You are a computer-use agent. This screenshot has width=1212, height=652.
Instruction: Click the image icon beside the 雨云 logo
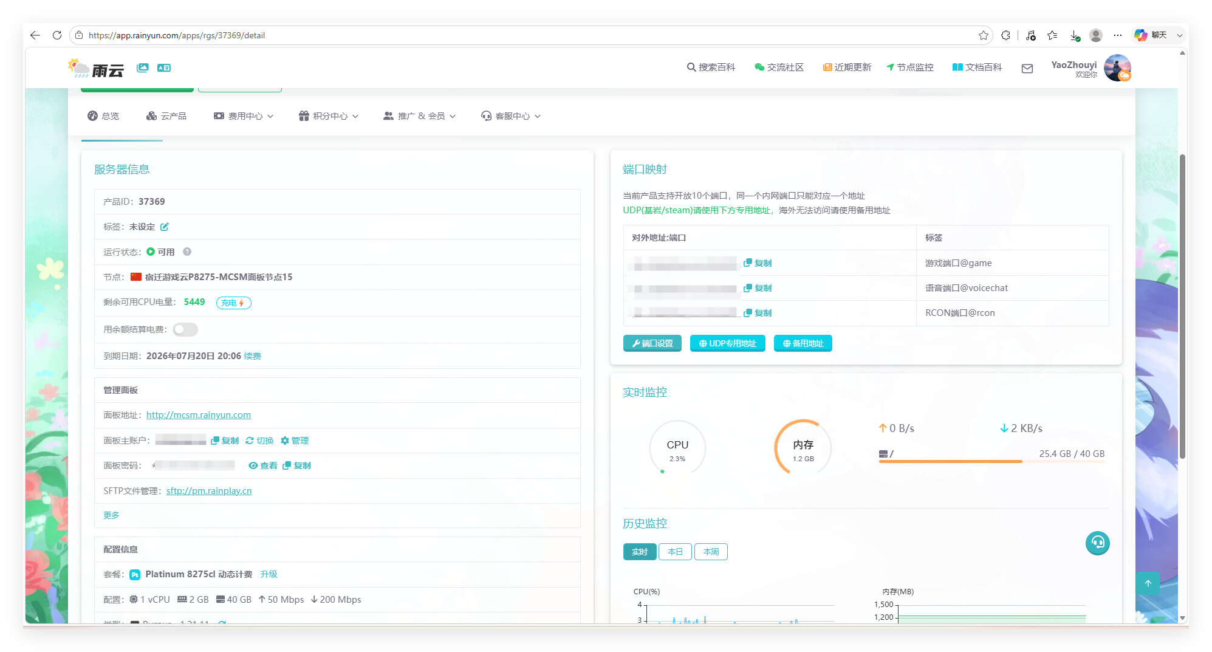click(x=143, y=67)
